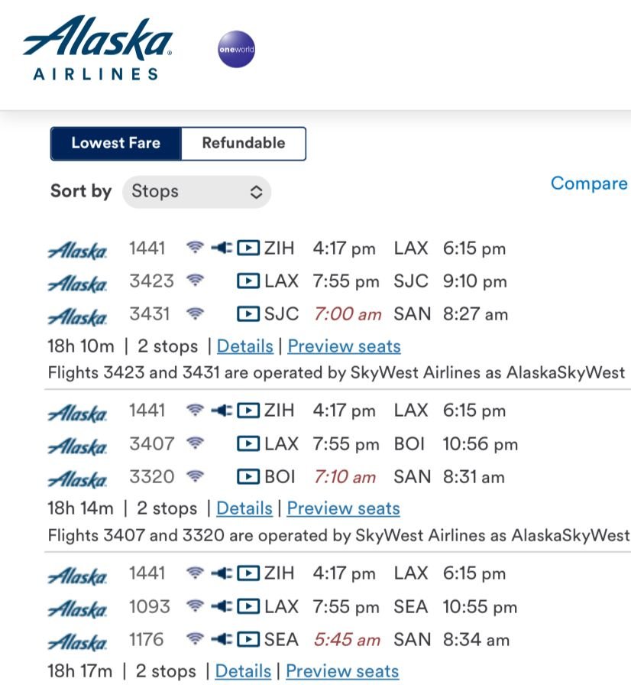Preview seats for the BOI itinerary
This screenshot has width=631, height=685.
(x=343, y=508)
